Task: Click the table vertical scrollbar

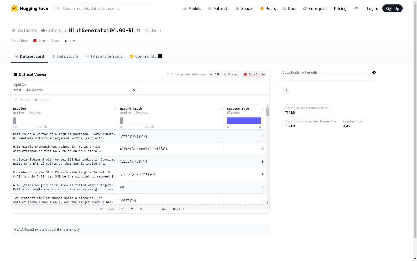Action: coord(267,112)
